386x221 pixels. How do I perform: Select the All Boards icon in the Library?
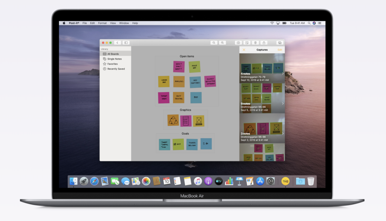[x=105, y=54]
